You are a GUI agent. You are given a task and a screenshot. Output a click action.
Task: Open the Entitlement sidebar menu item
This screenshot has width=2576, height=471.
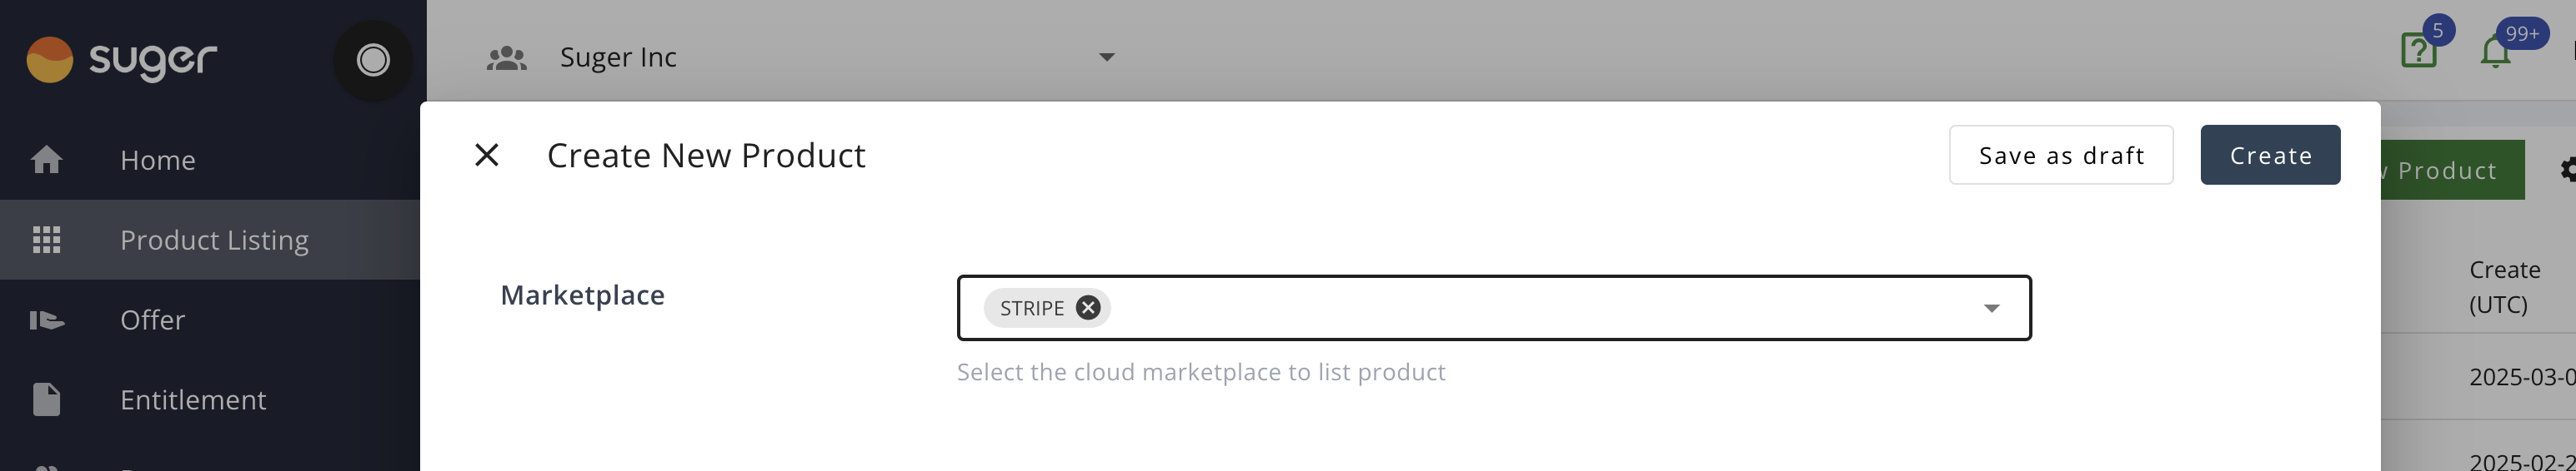coord(193,399)
